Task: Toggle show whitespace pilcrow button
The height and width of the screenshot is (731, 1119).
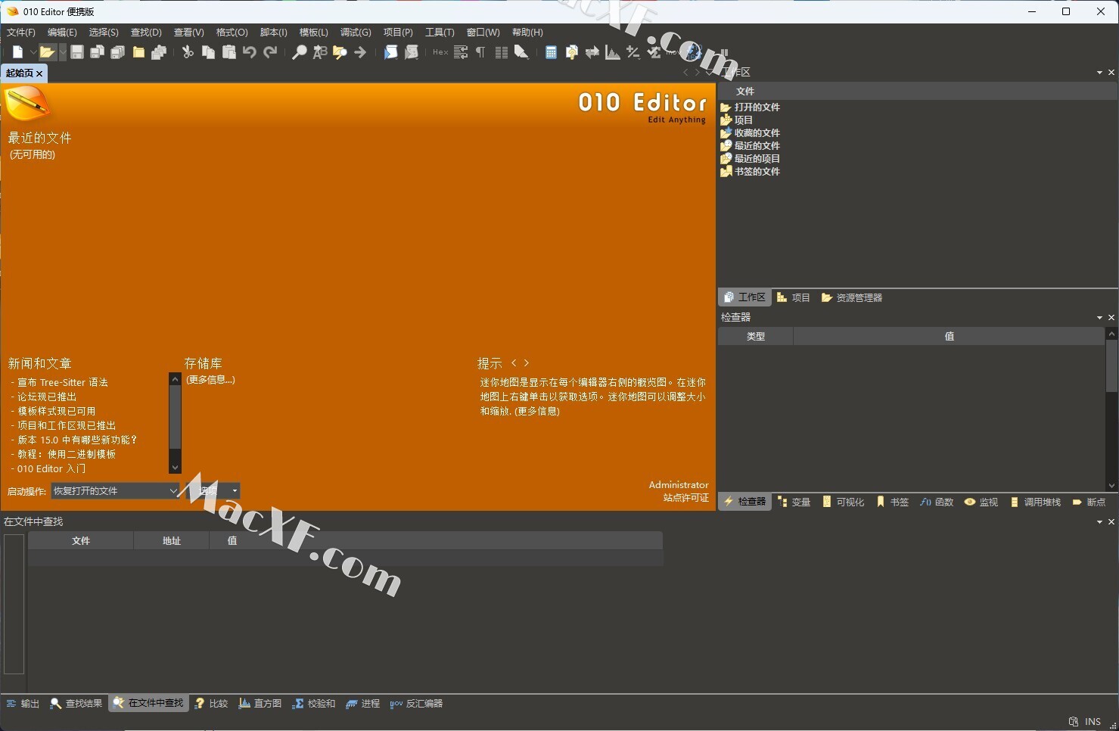Action: (x=480, y=52)
